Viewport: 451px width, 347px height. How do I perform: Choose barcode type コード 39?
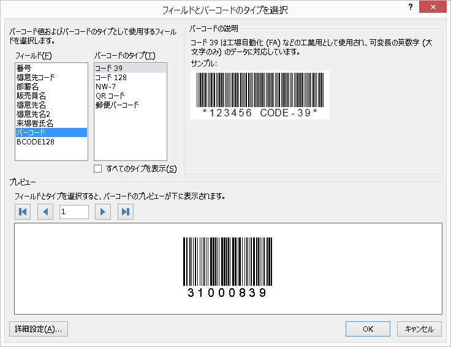[131, 68]
